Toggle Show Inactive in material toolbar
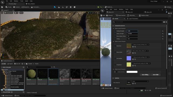 click(121, 16)
